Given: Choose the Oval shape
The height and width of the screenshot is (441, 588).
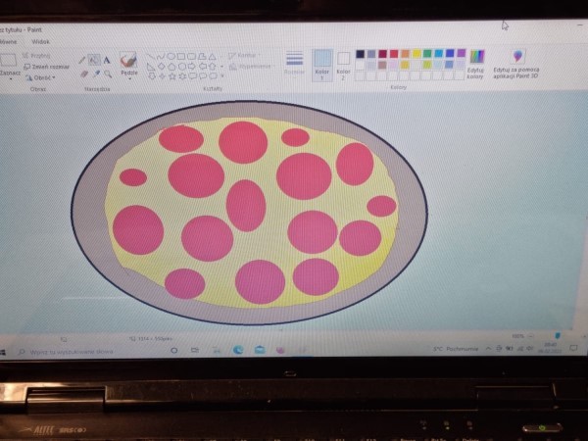Looking at the screenshot, I should click(171, 57).
